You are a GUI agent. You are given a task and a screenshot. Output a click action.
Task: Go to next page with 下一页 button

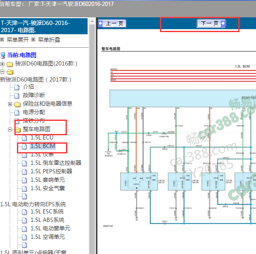point(211,24)
